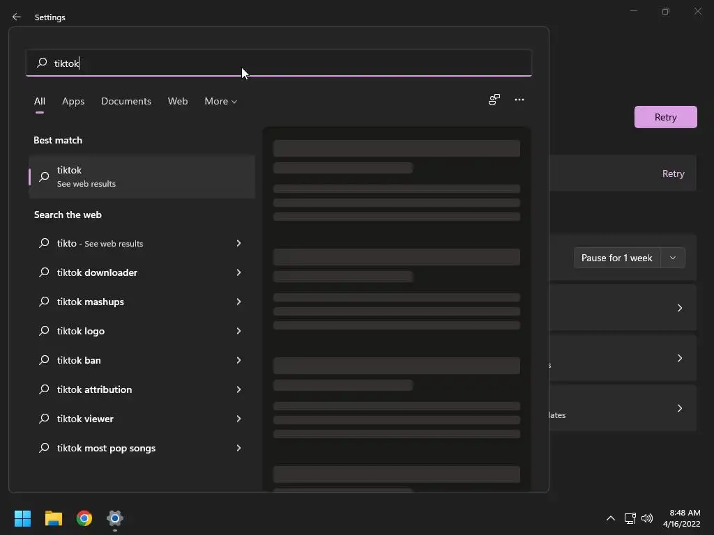714x535 pixels.
Task: Click the search icon next to tiktok mashups
Action: pyautogui.click(x=44, y=301)
